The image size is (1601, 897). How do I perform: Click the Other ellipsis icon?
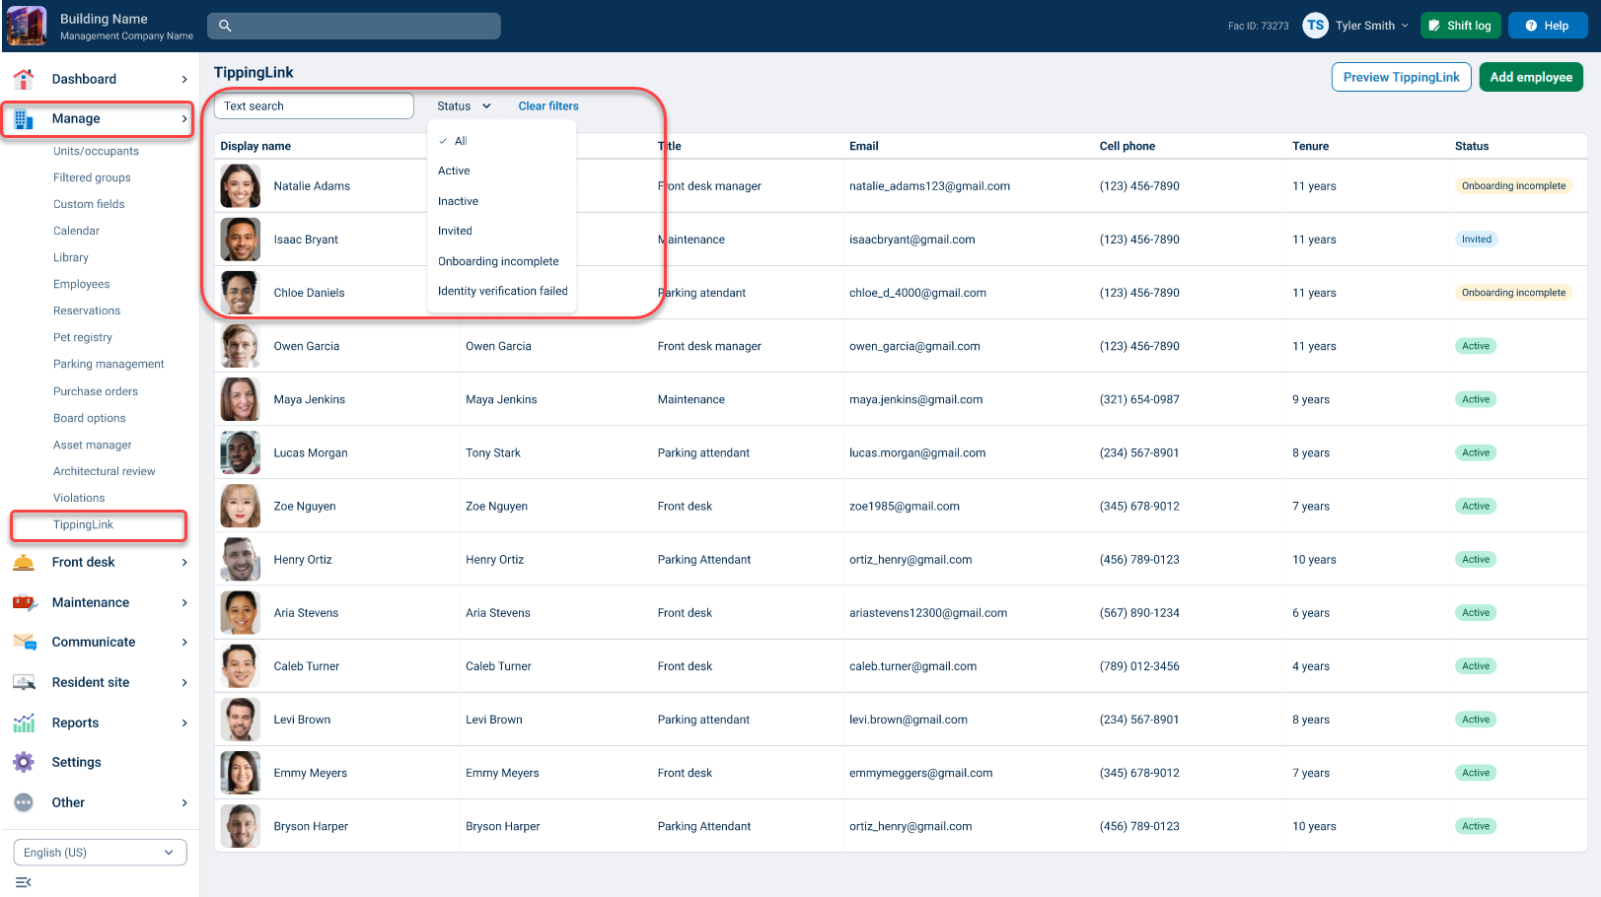(24, 802)
